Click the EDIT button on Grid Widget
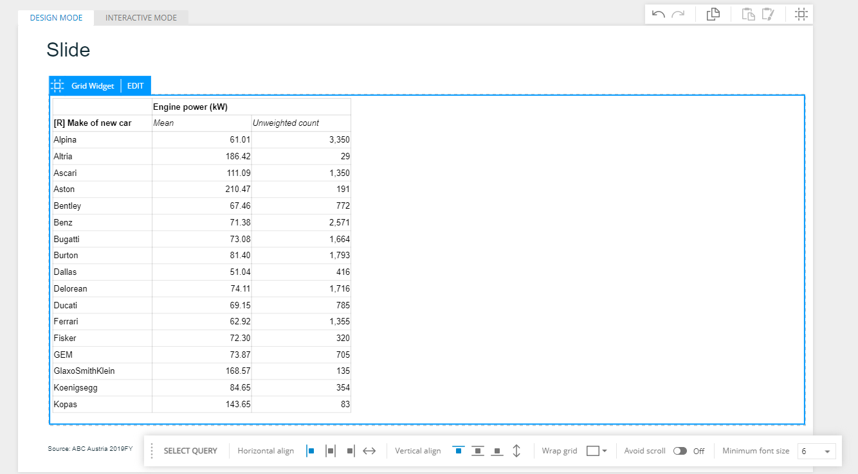858x474 pixels. point(135,85)
